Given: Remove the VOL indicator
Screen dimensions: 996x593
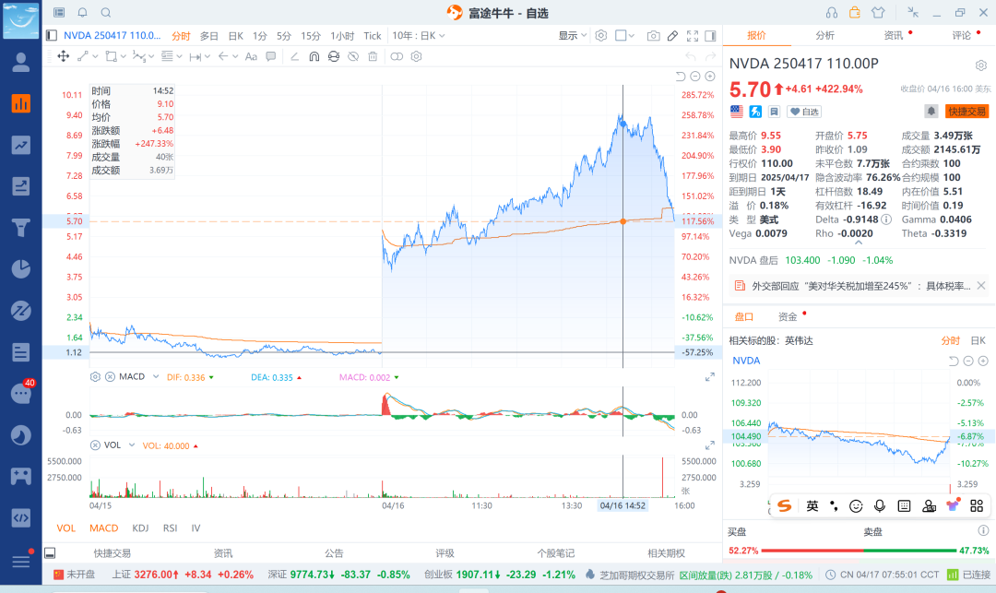Looking at the screenshot, I should 95,445.
